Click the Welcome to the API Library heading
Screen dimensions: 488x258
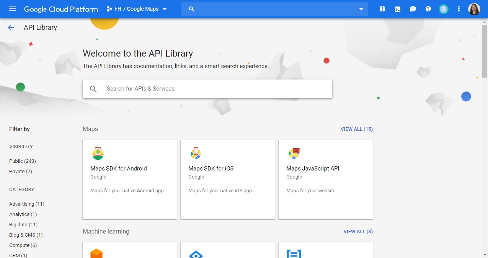pyautogui.click(x=138, y=54)
